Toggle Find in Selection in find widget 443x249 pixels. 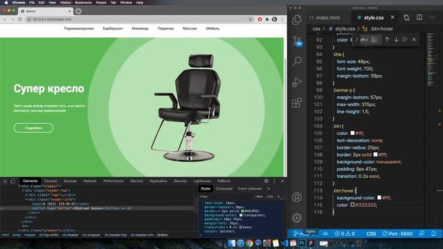404,39
